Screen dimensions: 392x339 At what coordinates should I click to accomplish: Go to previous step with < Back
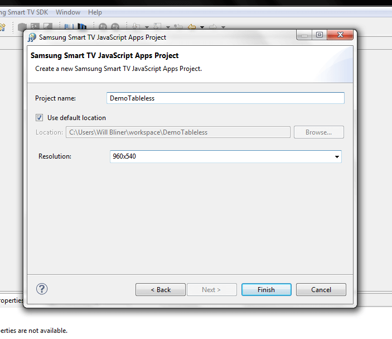click(161, 290)
